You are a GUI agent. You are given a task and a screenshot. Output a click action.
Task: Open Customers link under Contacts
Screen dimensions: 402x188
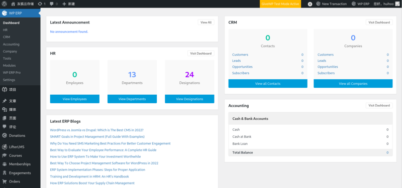pos(240,55)
